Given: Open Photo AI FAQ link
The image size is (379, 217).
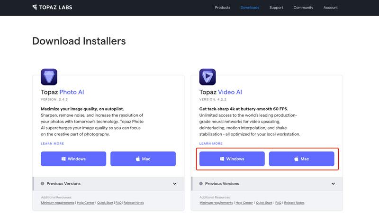Looking at the screenshot, I should tap(118, 203).
